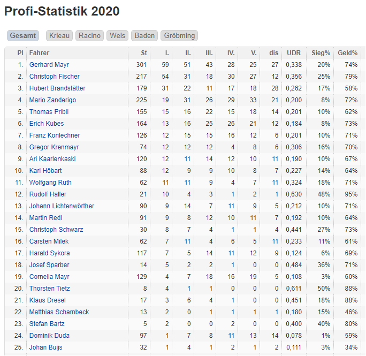Open driver Gerhard Mayr's profile

tap(49, 65)
